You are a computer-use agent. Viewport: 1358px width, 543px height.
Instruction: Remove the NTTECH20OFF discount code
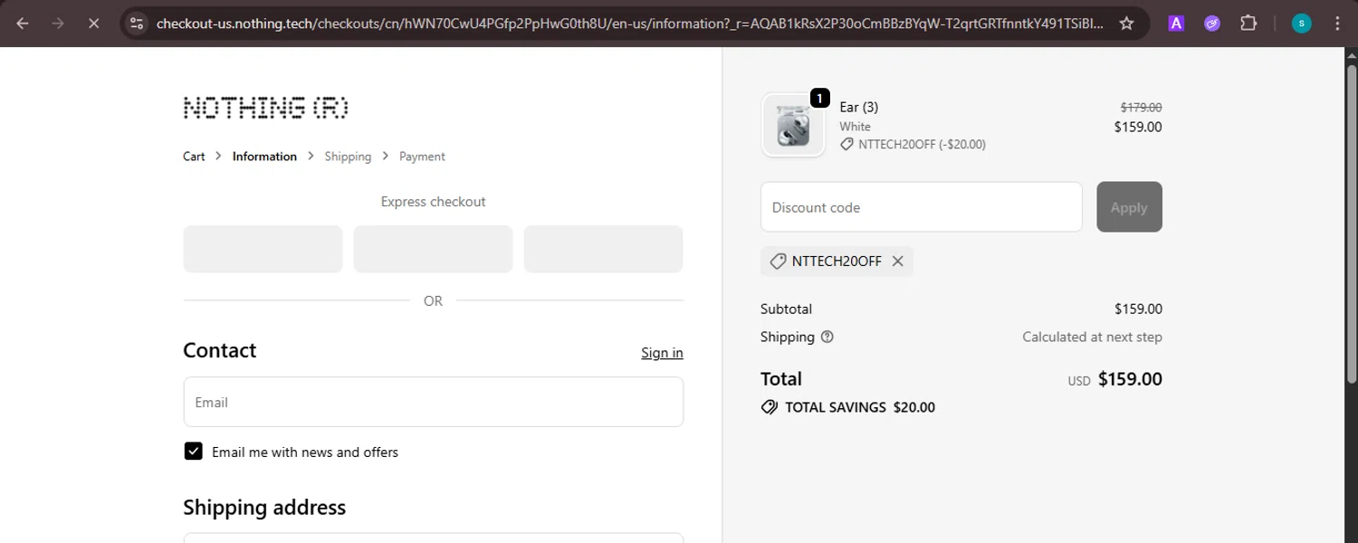coord(897,261)
